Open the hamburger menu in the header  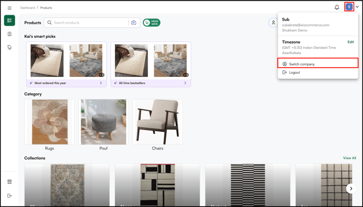point(10,8)
